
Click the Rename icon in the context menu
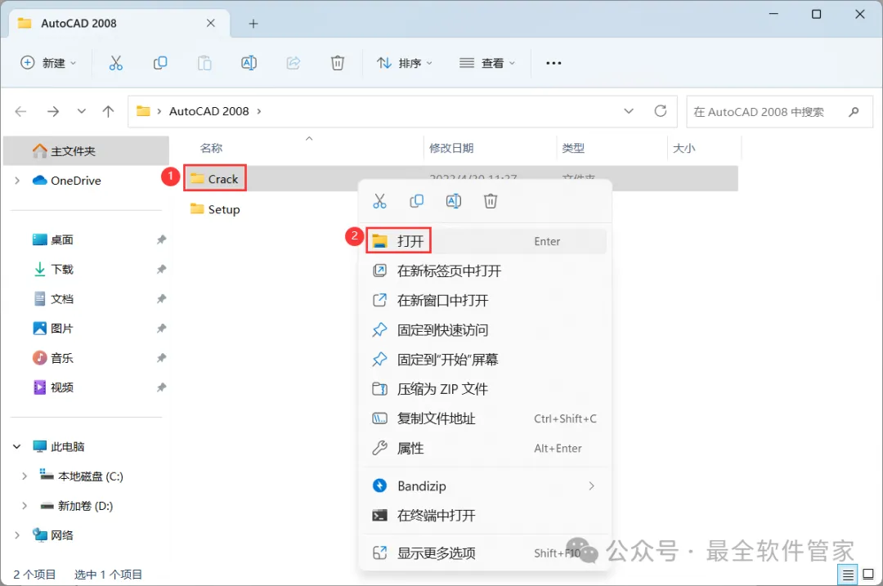tap(453, 201)
